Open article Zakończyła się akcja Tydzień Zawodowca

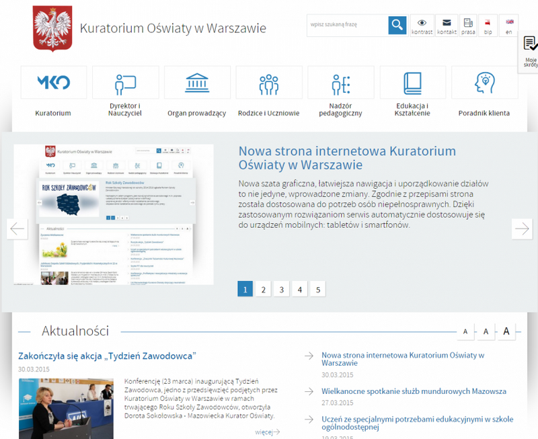[107, 355]
